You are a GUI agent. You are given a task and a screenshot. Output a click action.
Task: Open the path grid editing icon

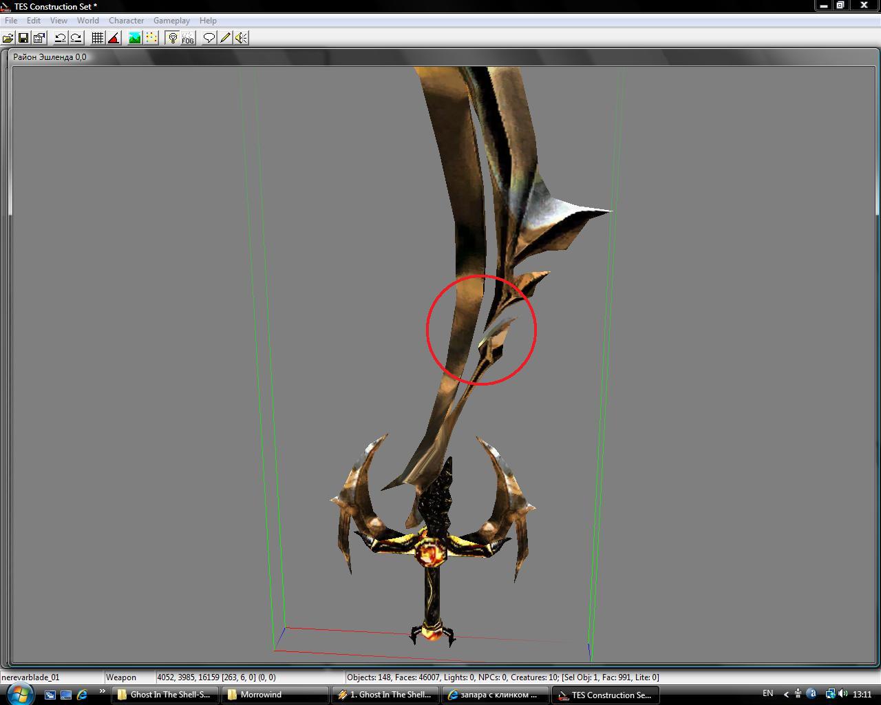[x=151, y=38]
